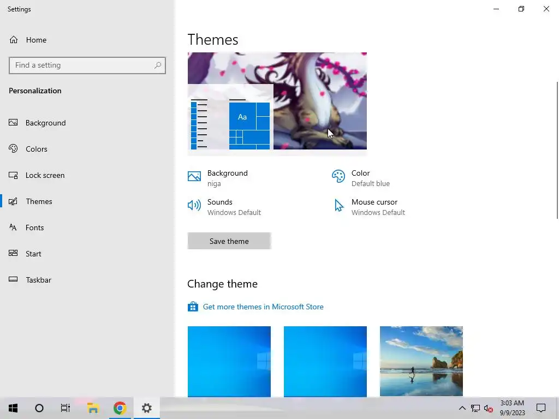The image size is (559, 419).
Task: Open the Action Center notifications
Action: click(x=541, y=408)
